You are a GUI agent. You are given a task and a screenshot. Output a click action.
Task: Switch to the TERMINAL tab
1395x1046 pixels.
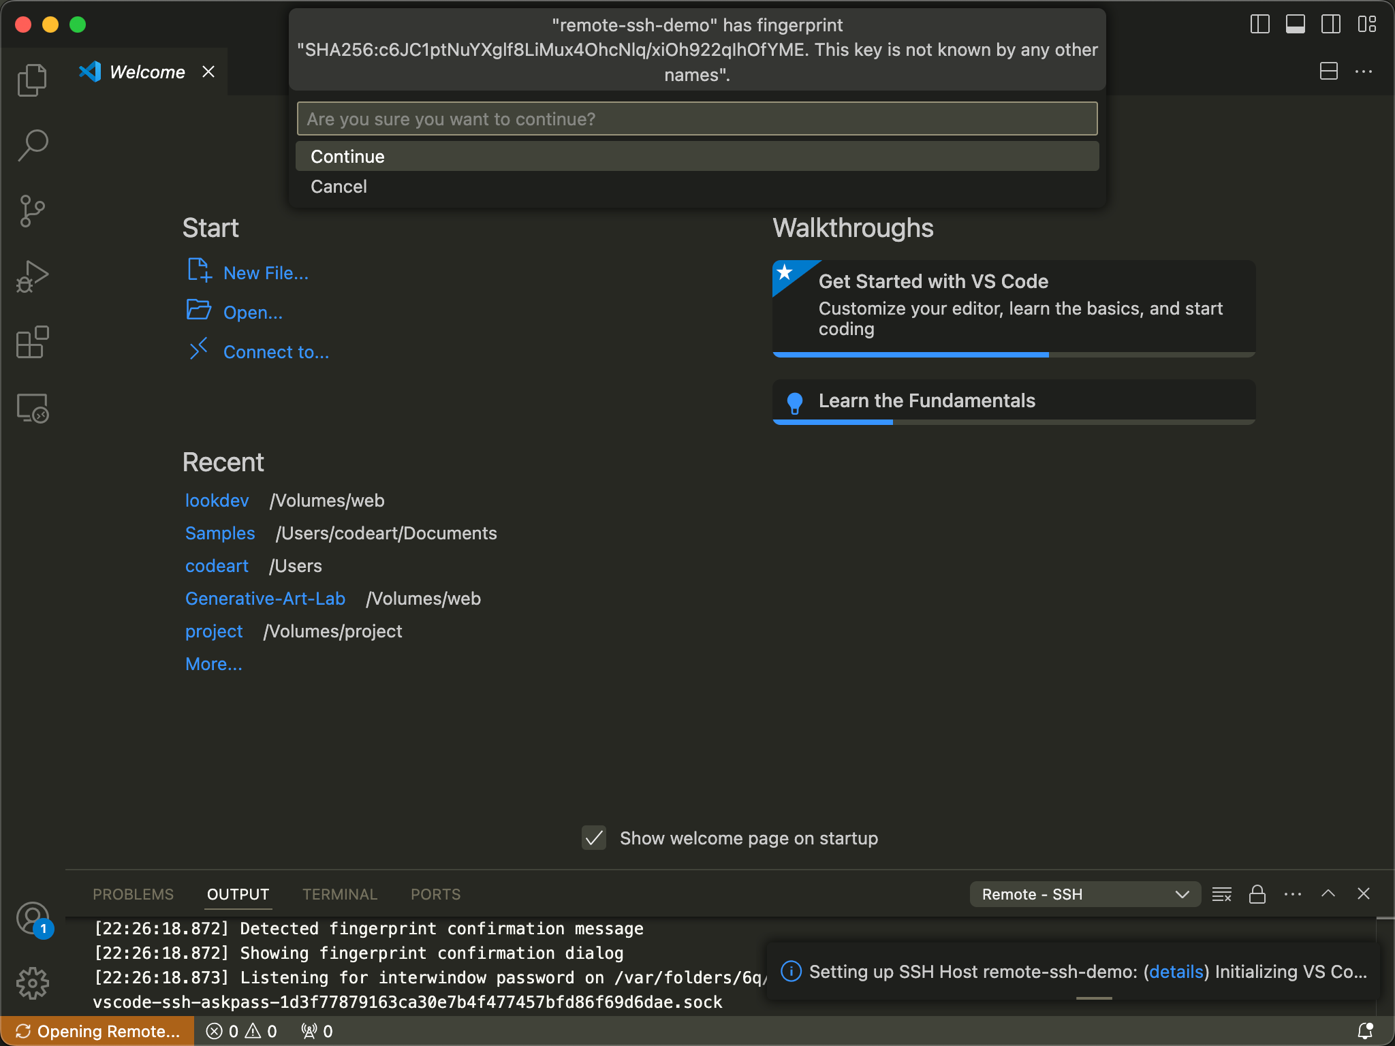[339, 894]
